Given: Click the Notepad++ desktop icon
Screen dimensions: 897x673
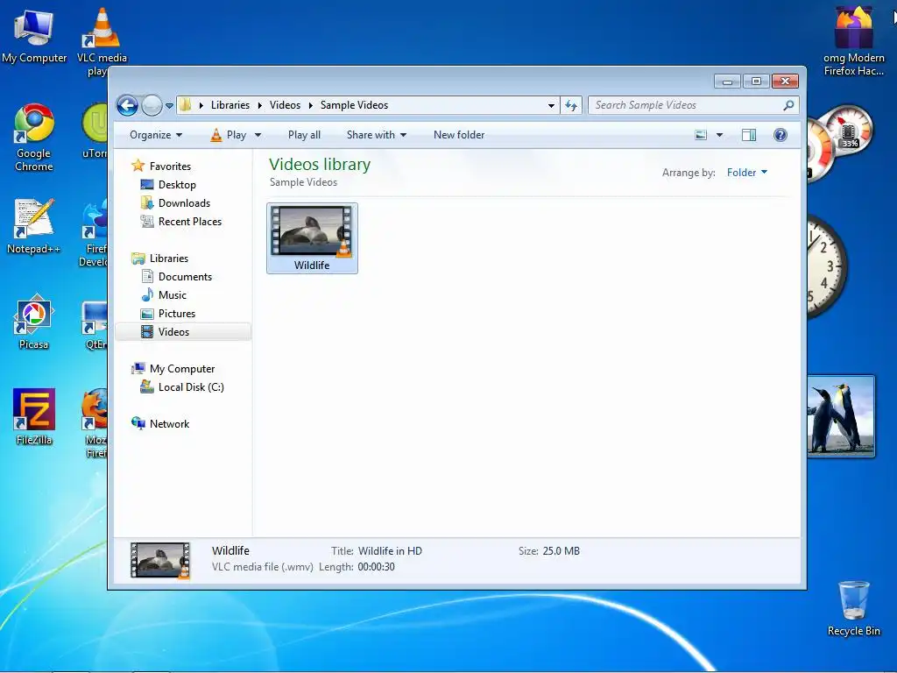Looking at the screenshot, I should pyautogui.click(x=34, y=225).
